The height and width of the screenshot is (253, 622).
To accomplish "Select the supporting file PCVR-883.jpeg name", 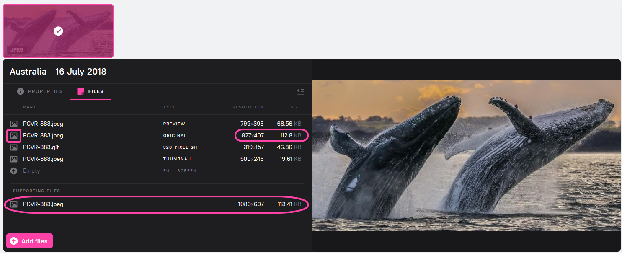I will pyautogui.click(x=43, y=204).
